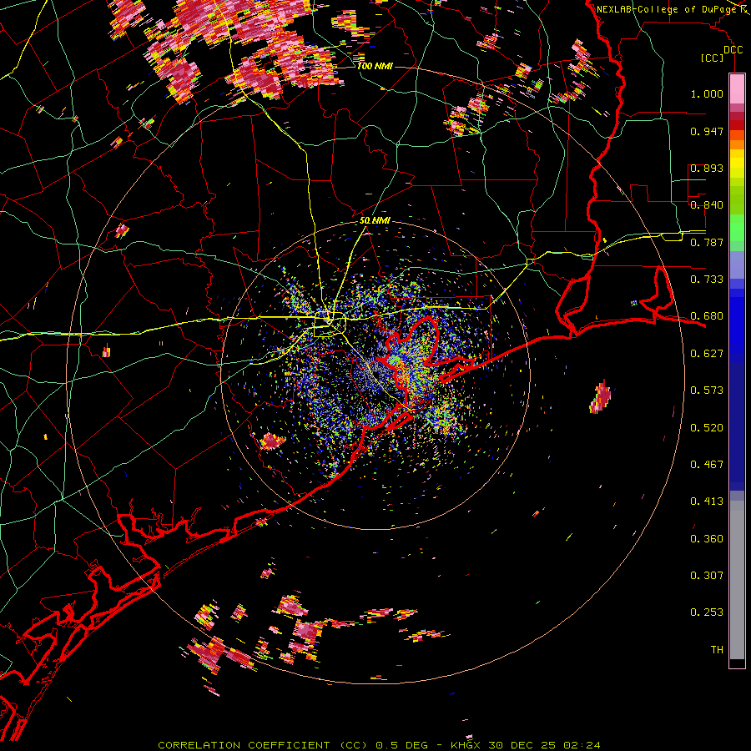Select the 0.627 legend value
Viewport: 751px width, 751px height.
pos(707,354)
